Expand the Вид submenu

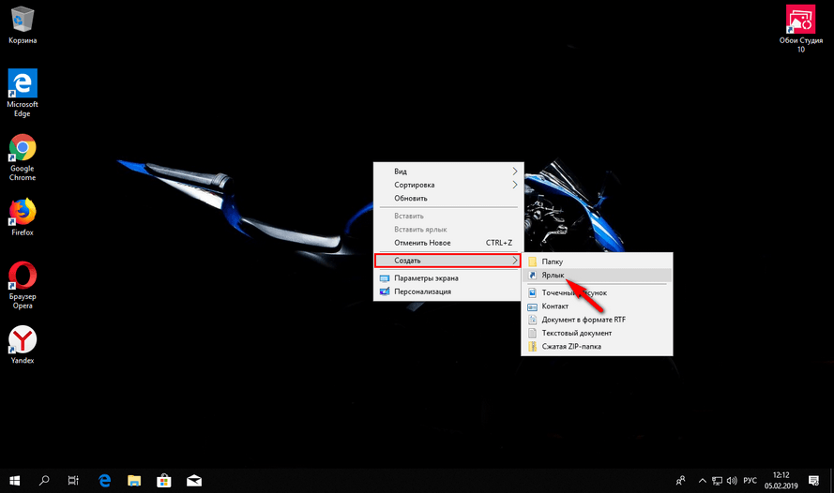pos(448,172)
